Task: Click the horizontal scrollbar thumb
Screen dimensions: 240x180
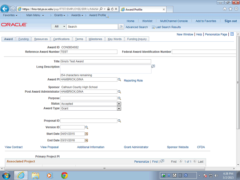Action: (x=105, y=168)
